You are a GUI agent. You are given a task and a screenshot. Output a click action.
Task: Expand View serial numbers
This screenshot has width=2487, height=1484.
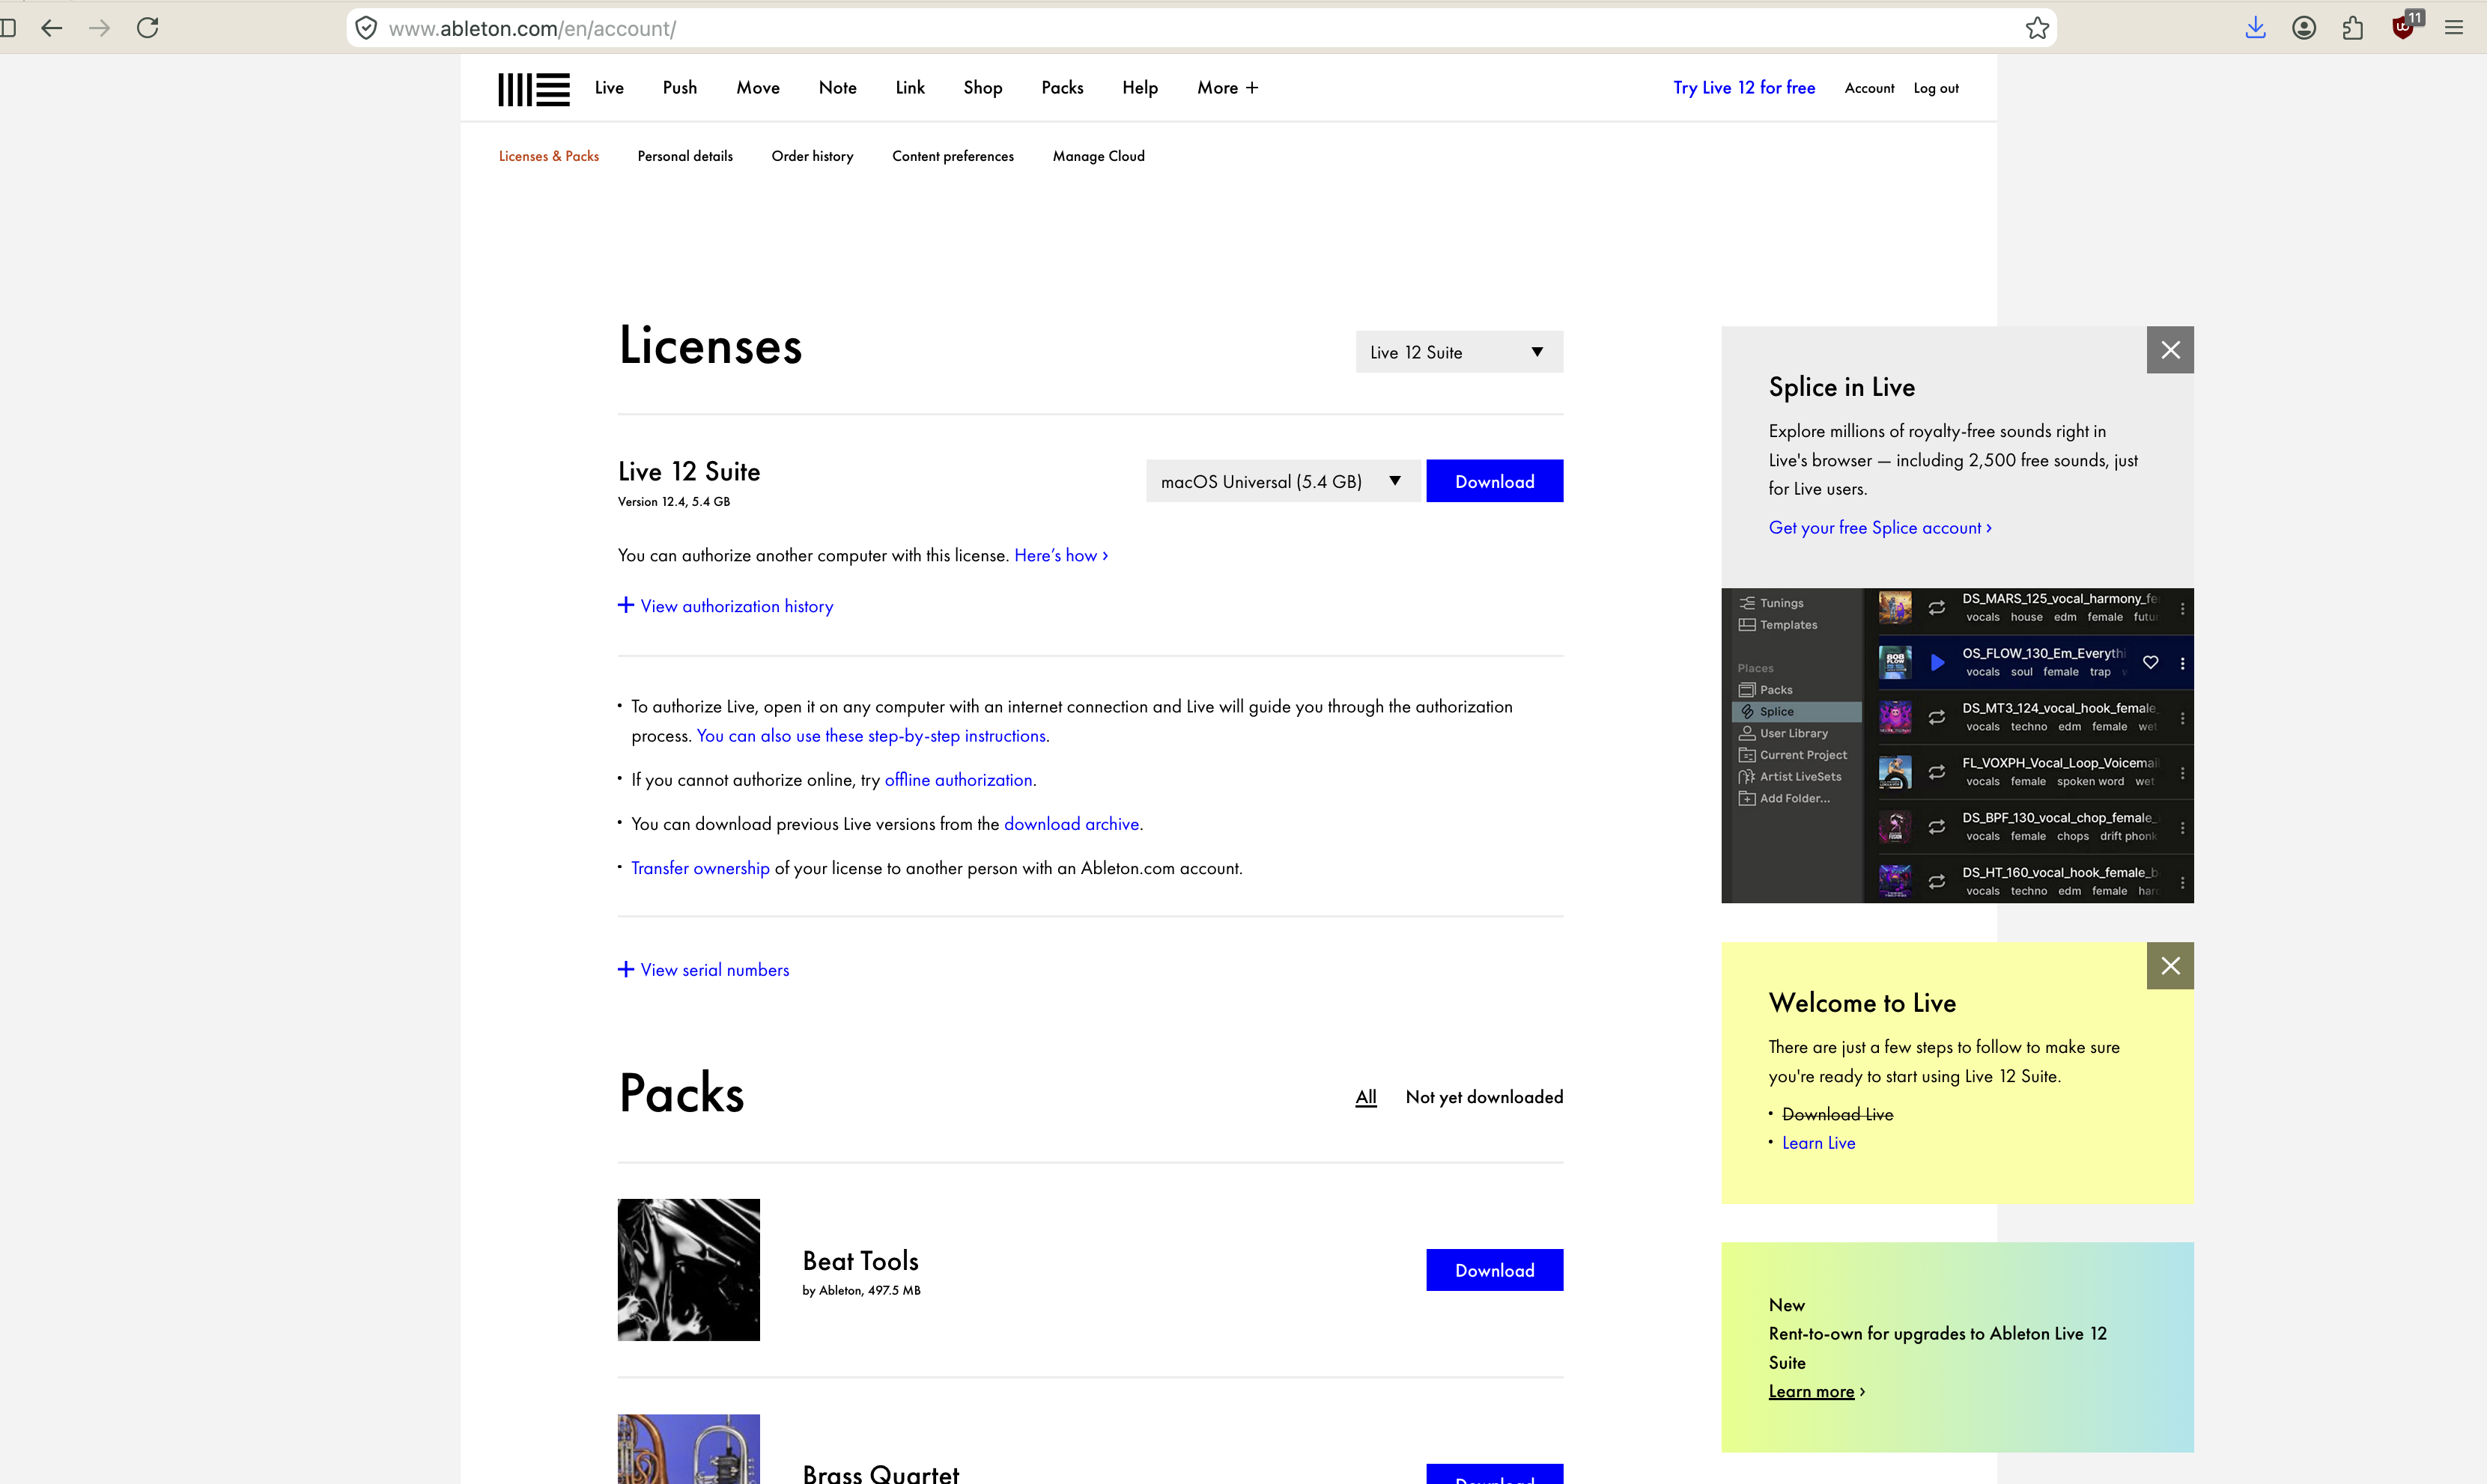pos(703,970)
